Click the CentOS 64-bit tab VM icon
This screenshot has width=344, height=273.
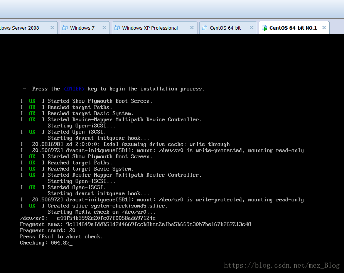(204, 28)
